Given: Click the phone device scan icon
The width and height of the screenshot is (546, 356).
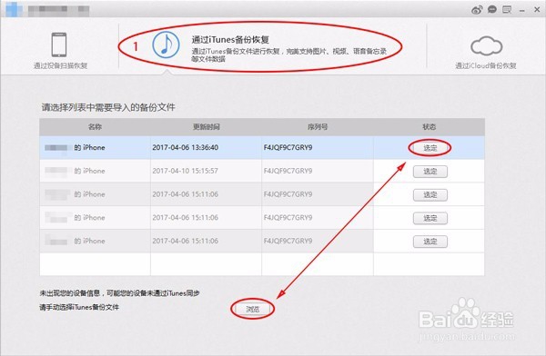Looking at the screenshot, I should pos(59,44).
